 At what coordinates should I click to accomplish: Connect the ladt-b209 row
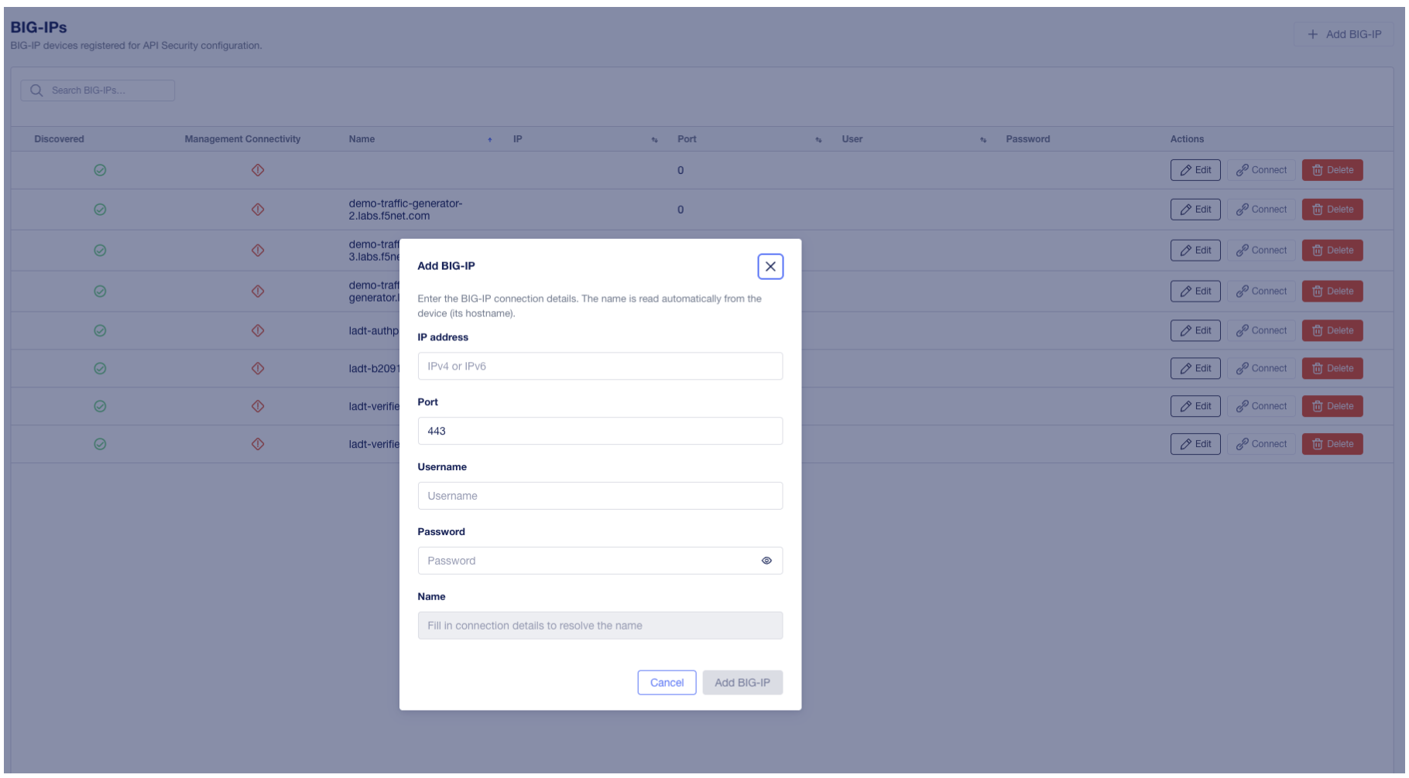pos(1261,369)
